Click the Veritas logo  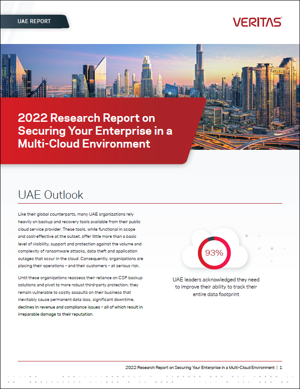coord(257,22)
